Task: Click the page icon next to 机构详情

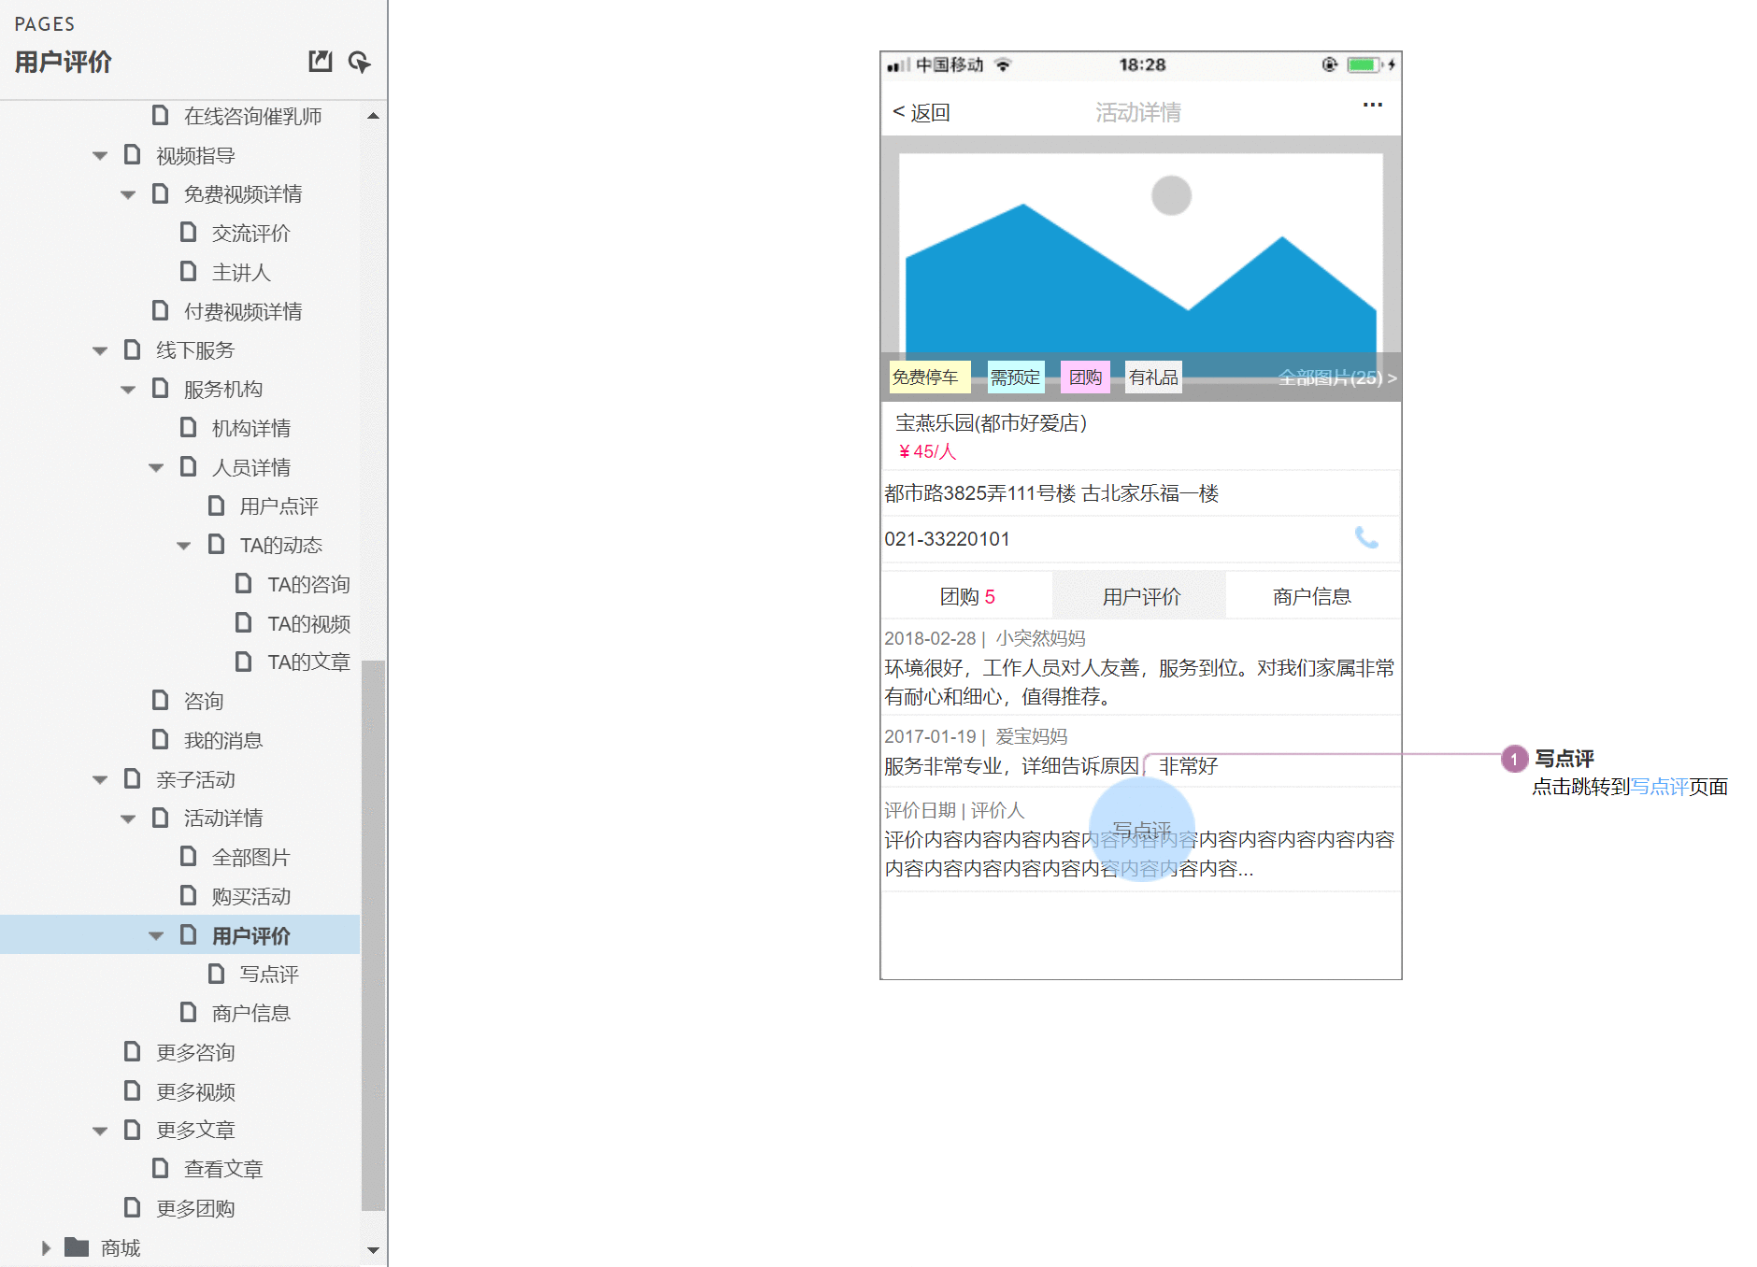Action: 188,427
